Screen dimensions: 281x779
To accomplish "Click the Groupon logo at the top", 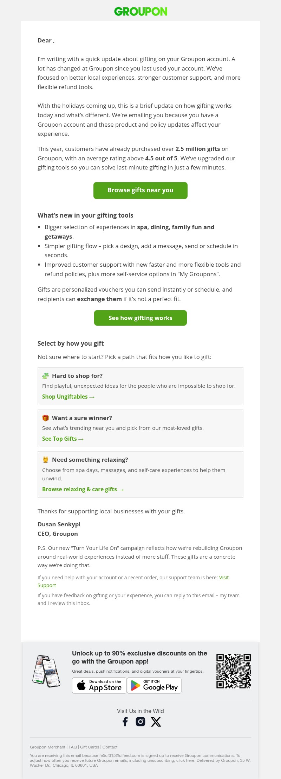I will pos(140,12).
